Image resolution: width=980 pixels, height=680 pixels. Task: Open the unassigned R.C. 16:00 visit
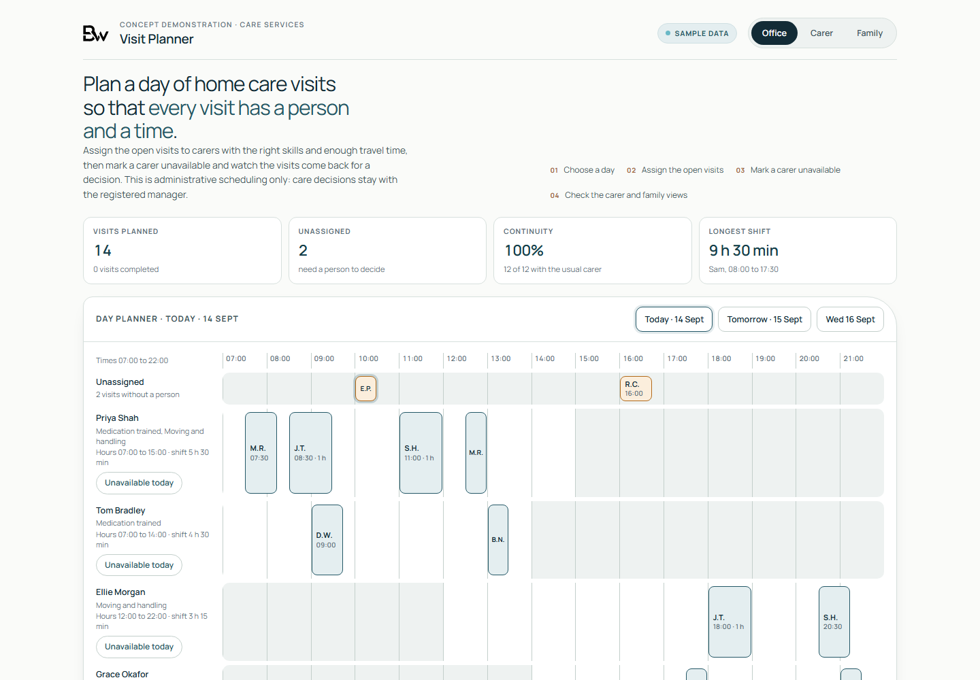636,389
